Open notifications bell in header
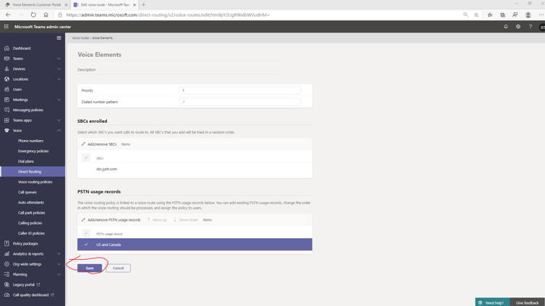This screenshot has width=545, height=306. [506, 27]
